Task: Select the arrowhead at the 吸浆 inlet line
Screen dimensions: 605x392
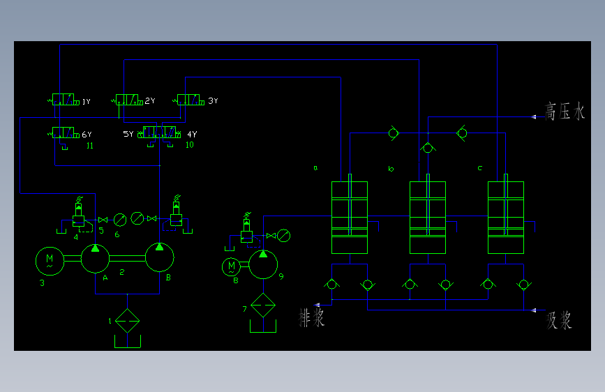Action: tap(534, 310)
